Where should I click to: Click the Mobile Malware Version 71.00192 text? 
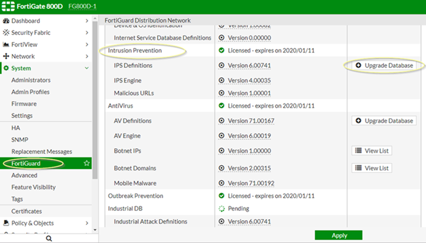(x=251, y=183)
